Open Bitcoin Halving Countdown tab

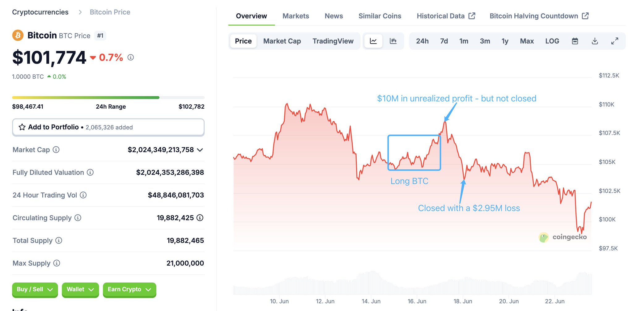point(539,16)
